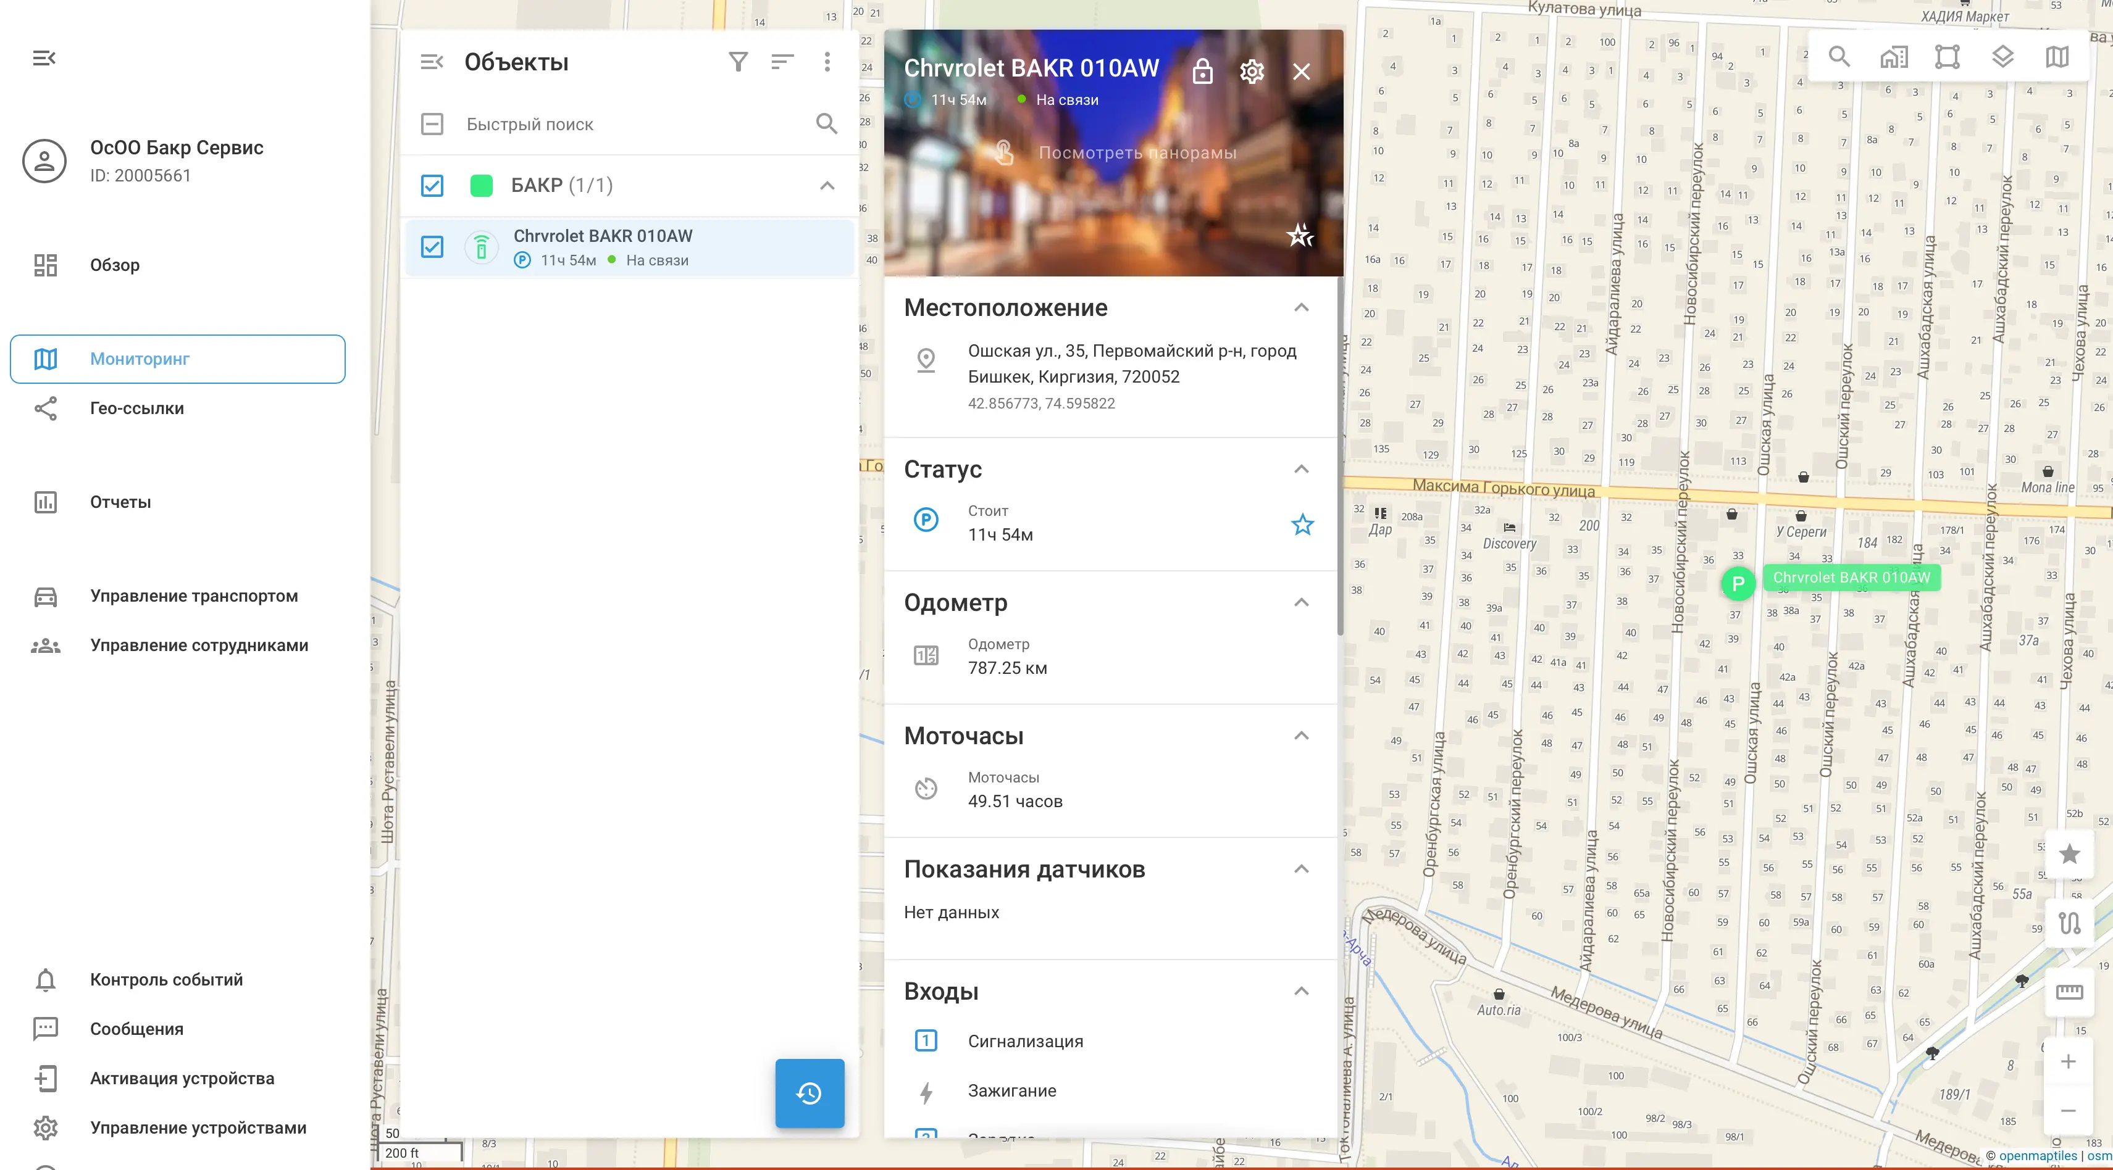The width and height of the screenshot is (2113, 1170).
Task: Click Посмотреть панорамы link
Action: tap(1137, 152)
